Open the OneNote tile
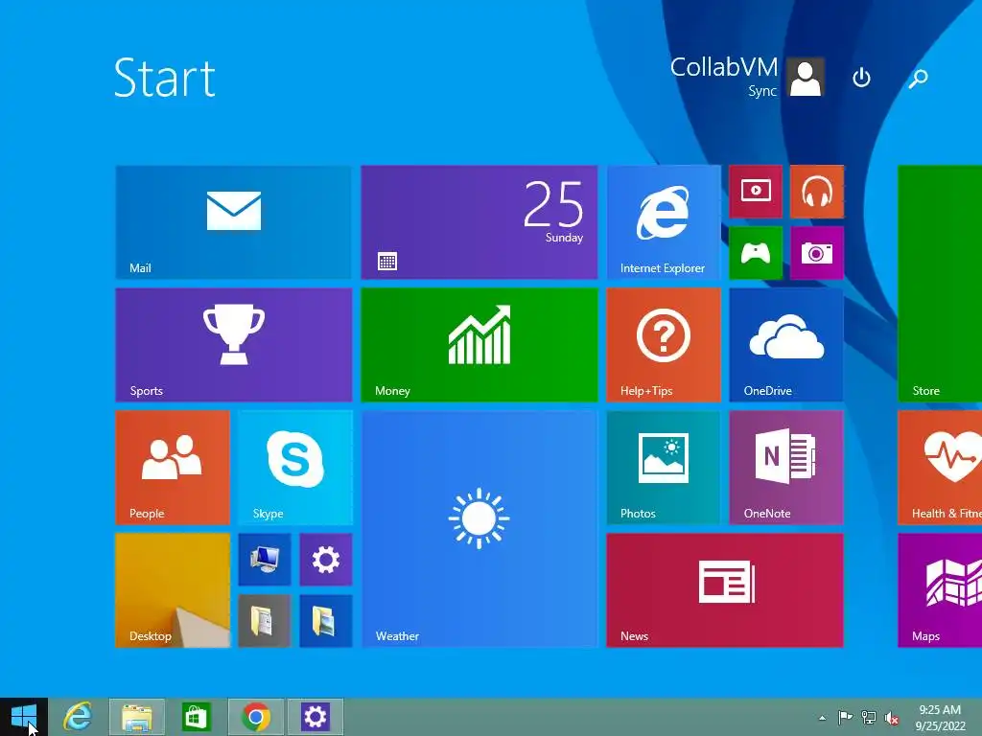This screenshot has width=982, height=736. pyautogui.click(x=786, y=468)
